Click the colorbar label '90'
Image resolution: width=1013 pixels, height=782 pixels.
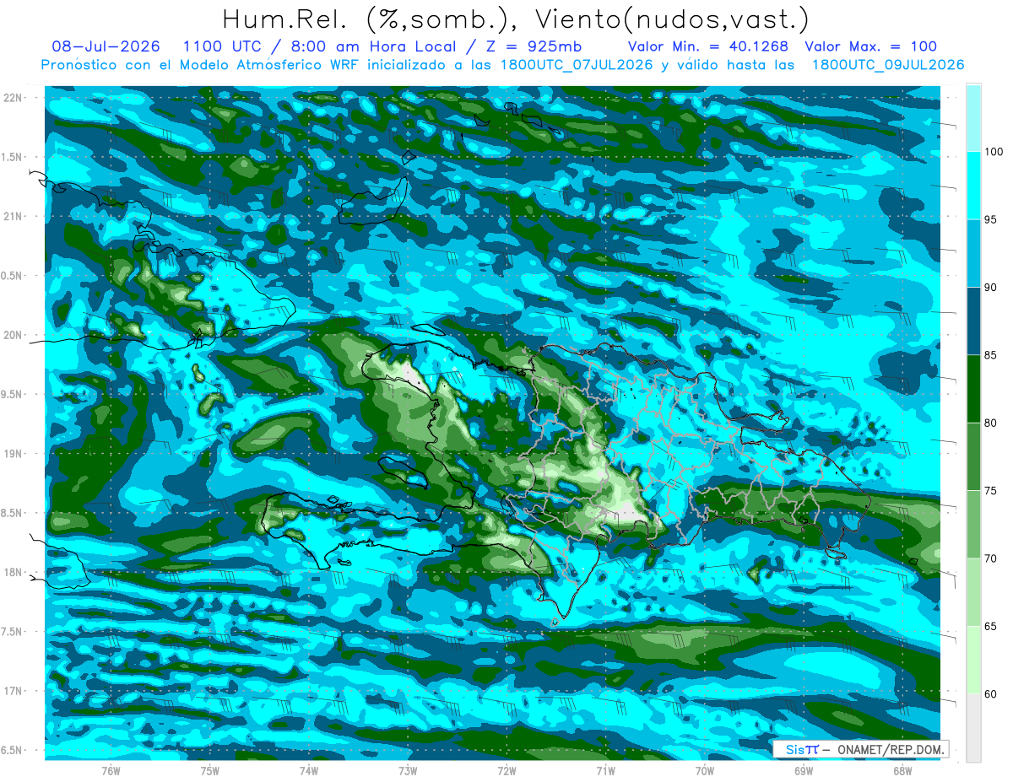[x=992, y=288]
